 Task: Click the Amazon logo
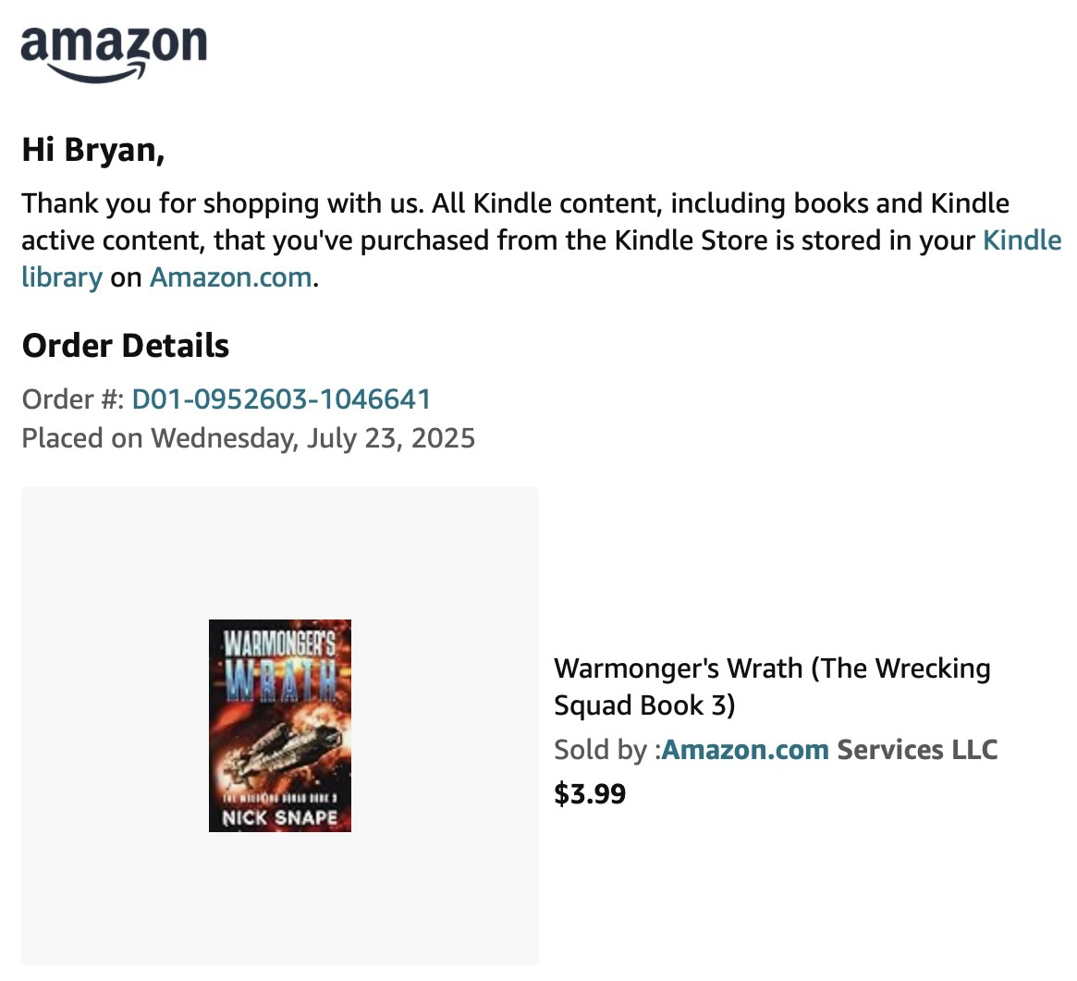114,52
